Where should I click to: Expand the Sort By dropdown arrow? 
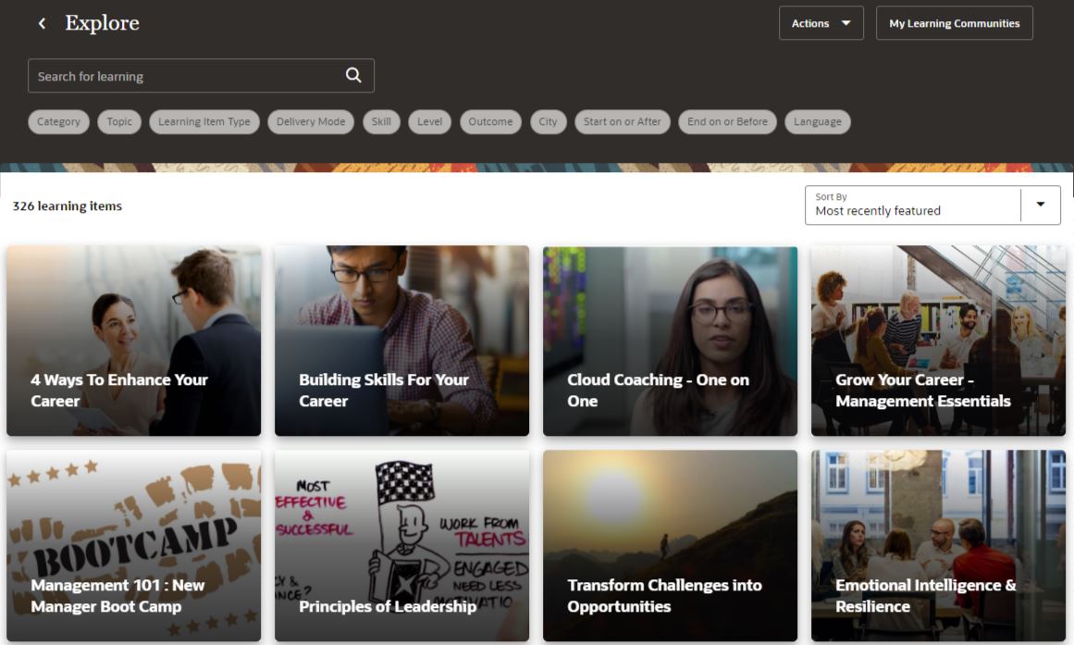[1041, 205]
